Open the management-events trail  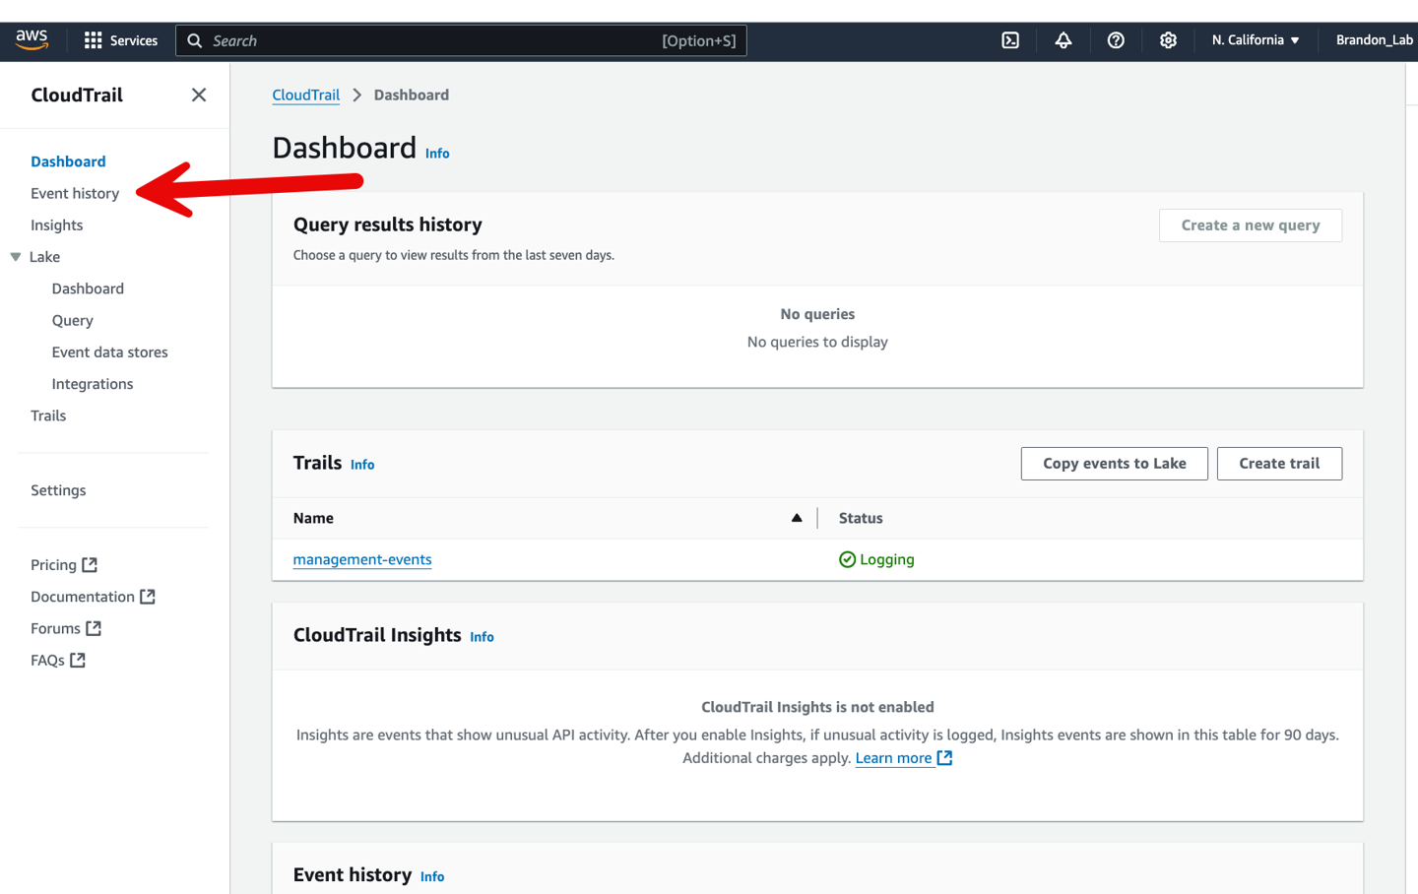click(362, 559)
